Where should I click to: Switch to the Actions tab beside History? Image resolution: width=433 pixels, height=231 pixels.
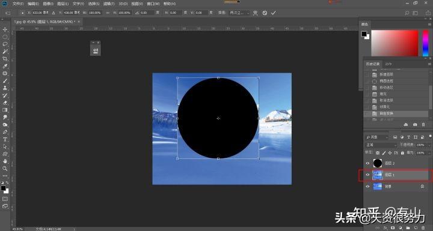pyautogui.click(x=388, y=64)
